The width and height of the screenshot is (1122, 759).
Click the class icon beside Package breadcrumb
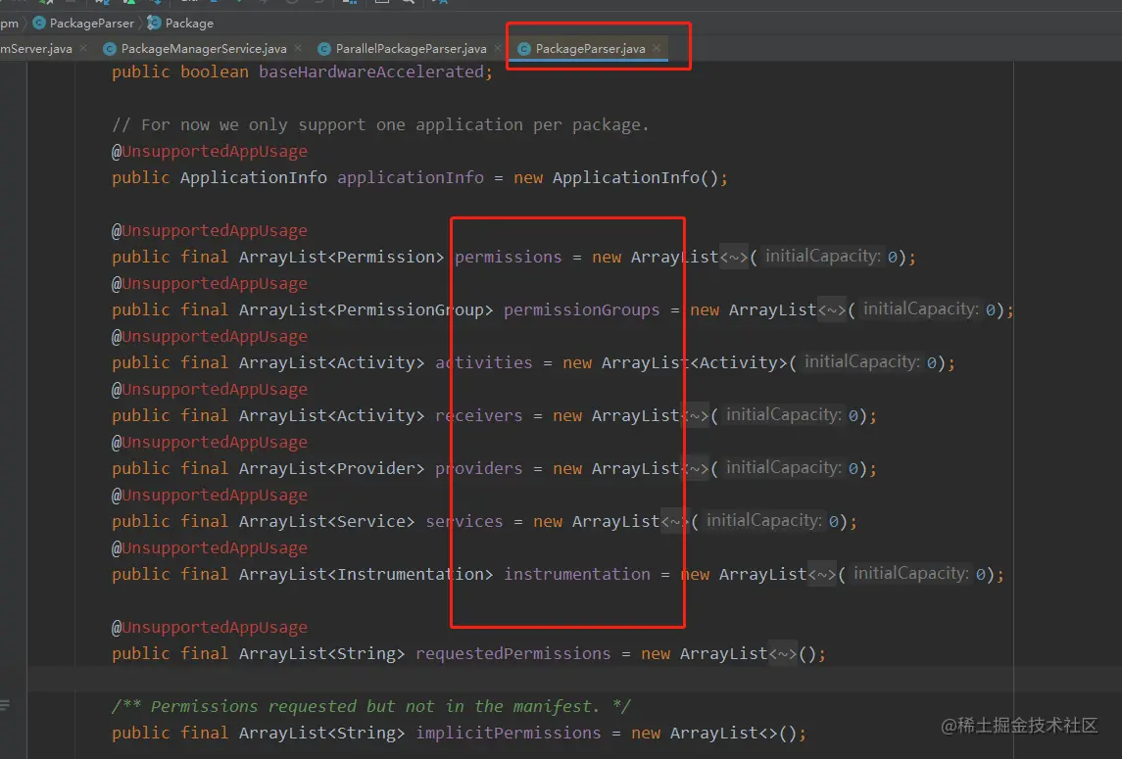tap(154, 23)
